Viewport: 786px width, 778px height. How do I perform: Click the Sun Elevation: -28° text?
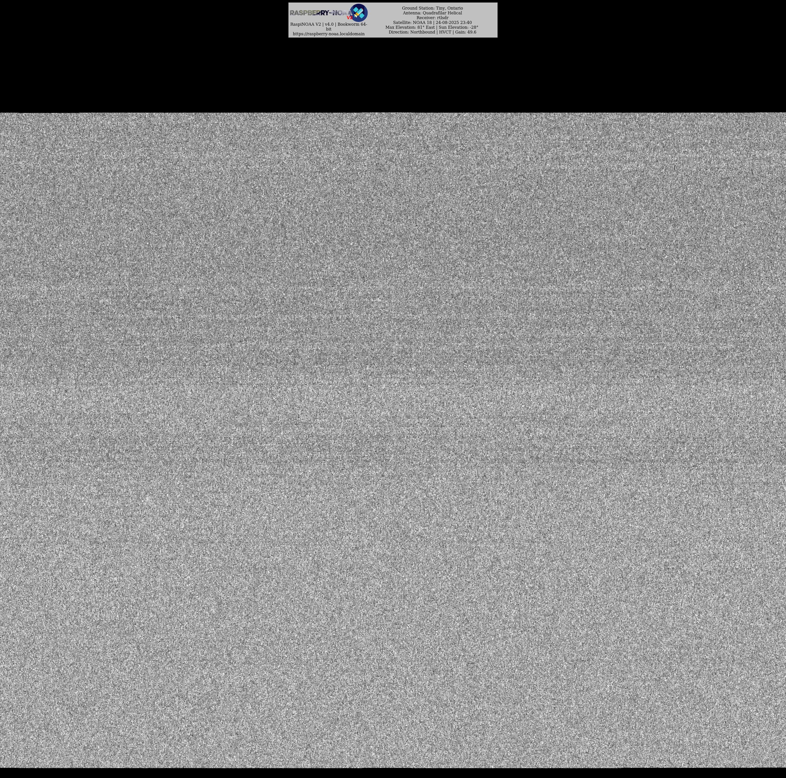coord(458,27)
